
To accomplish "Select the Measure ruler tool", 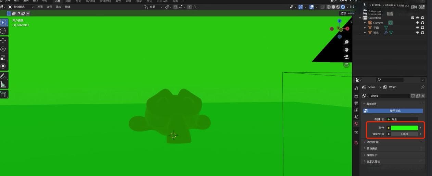I will tap(3, 84).
